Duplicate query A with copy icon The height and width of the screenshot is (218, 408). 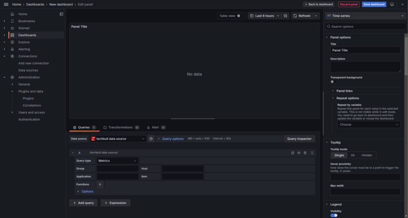292,153
